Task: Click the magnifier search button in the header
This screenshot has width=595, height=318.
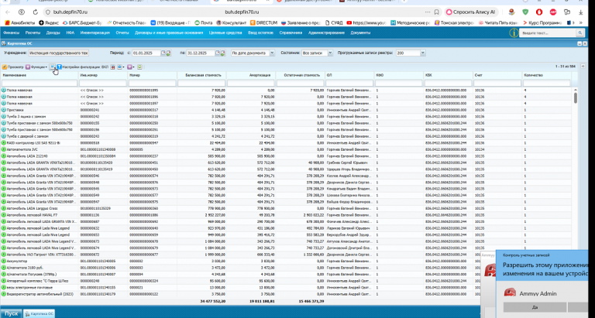Action: (580, 33)
